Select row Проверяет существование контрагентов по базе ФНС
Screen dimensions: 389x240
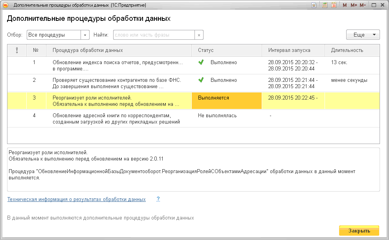click(x=193, y=83)
